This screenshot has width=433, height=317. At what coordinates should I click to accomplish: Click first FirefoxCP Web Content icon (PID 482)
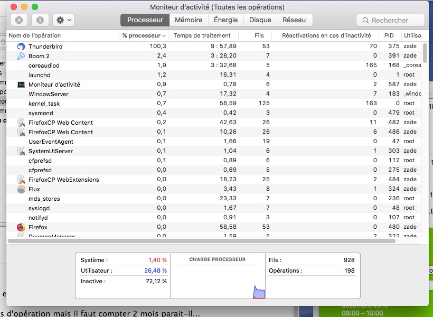click(x=21, y=123)
